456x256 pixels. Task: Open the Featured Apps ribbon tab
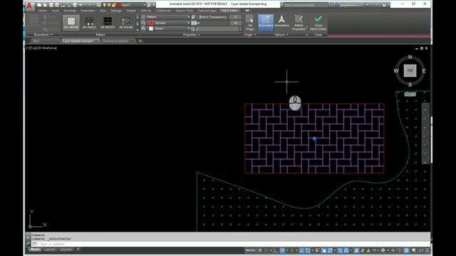click(207, 11)
